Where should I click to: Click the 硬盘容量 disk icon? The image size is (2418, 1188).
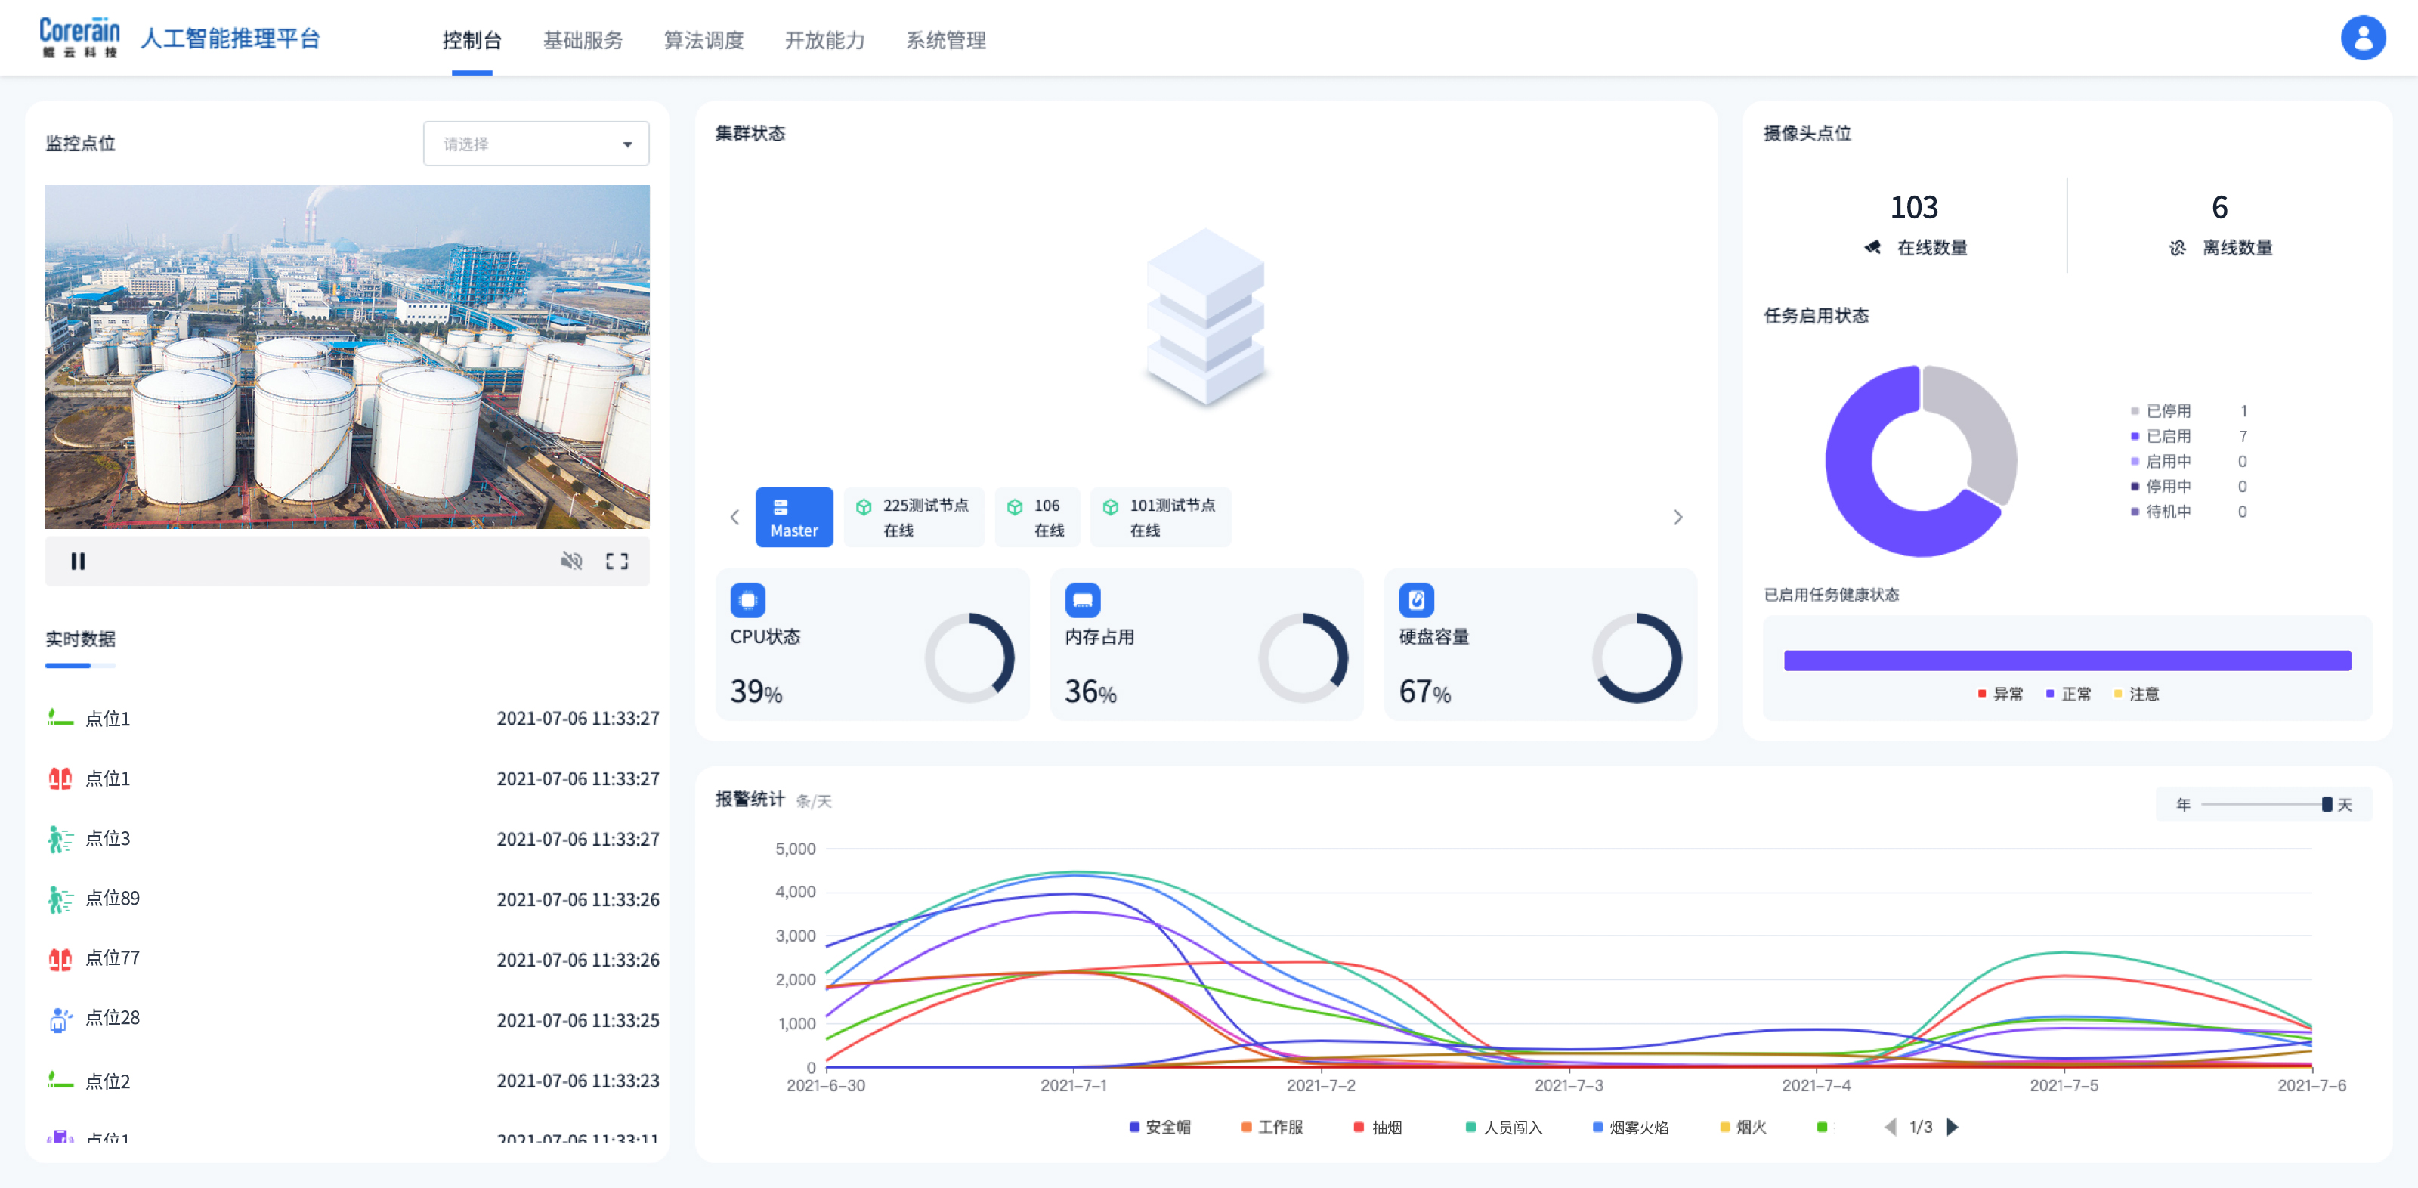point(1415,599)
